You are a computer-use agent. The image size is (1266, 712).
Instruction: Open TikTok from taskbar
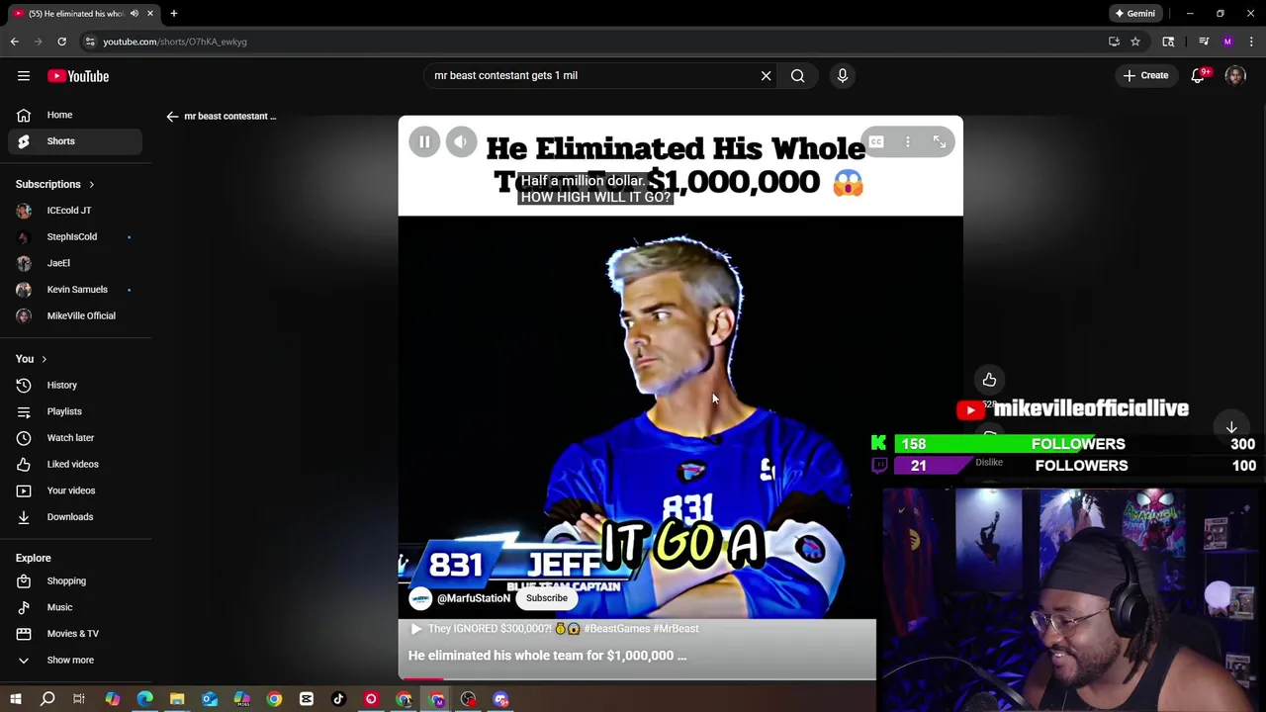pos(338,699)
